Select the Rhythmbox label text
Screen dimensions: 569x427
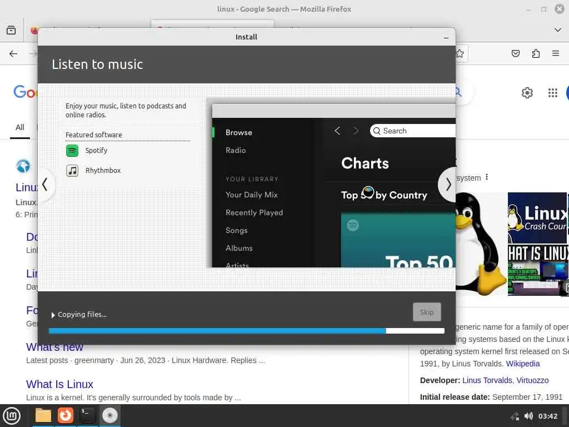pos(103,170)
